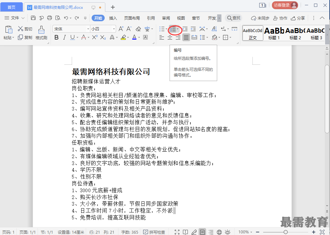
Task: Open the font name dropdown (宋体)
Action: pyautogui.click(x=88, y=29)
